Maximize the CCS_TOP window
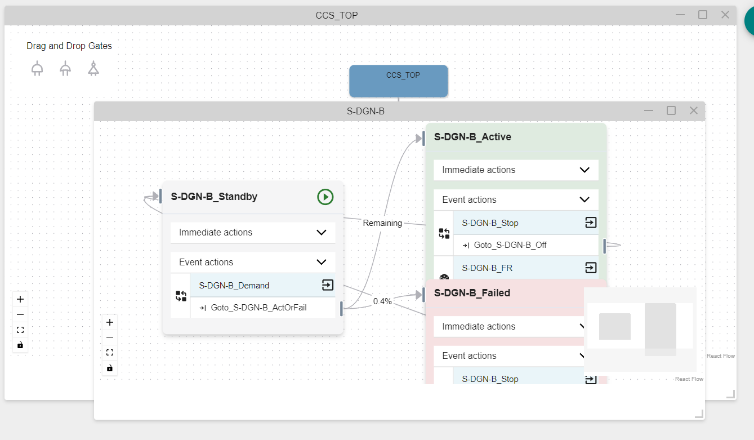 (703, 15)
